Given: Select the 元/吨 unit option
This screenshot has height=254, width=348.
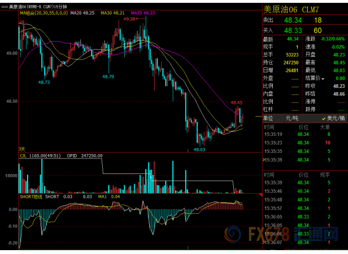Looking at the screenshot, I should point(292,118).
